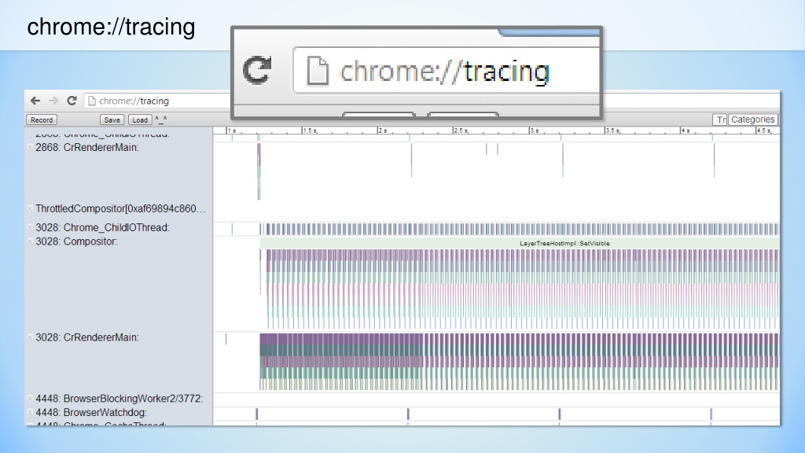Select the 3028: CrRendererMain label
805x453 pixels.
(x=86, y=337)
